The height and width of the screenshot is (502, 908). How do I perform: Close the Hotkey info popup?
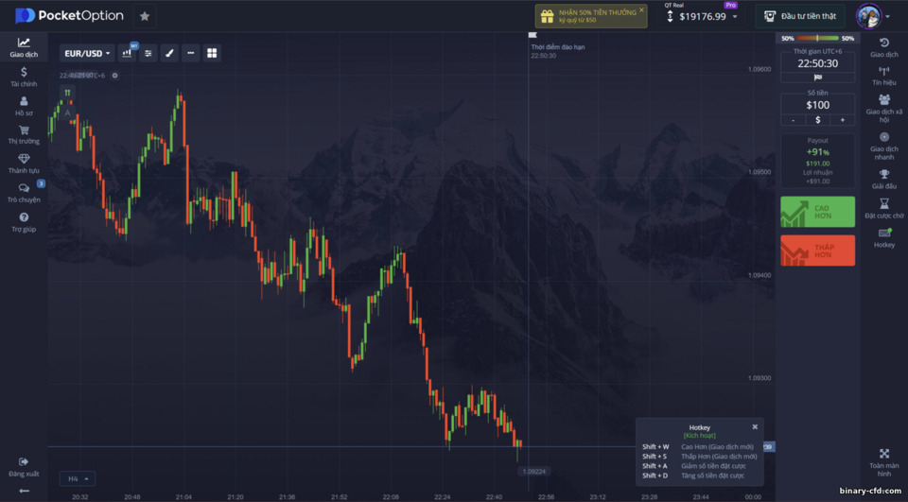coord(755,426)
